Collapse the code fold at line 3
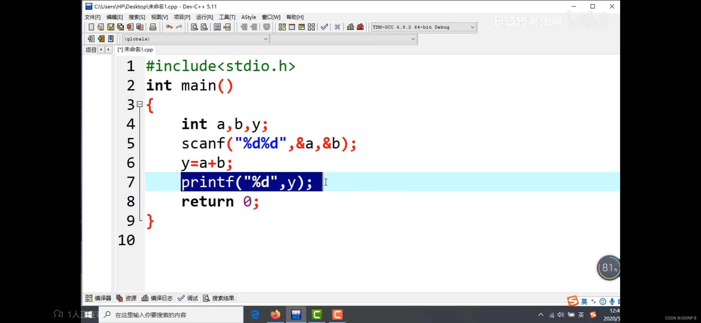701x323 pixels. [x=140, y=104]
